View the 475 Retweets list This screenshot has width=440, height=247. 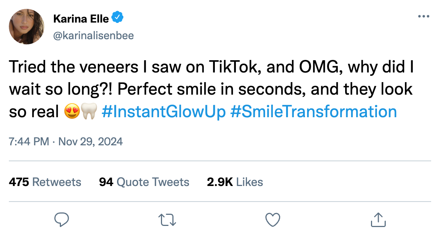(x=45, y=182)
